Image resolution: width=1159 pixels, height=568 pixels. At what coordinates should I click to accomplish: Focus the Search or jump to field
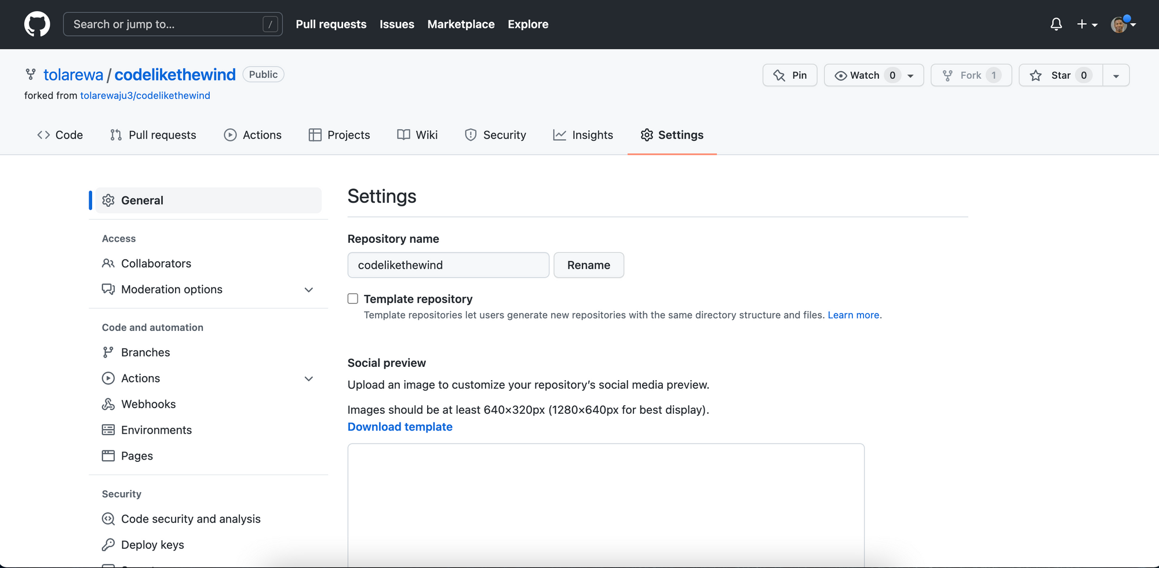(173, 24)
